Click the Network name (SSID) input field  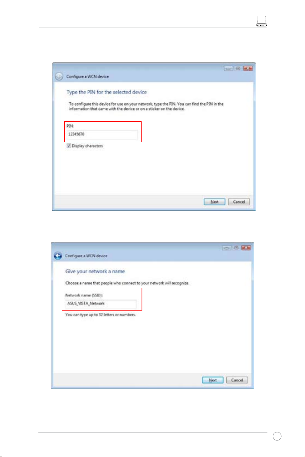(x=101, y=304)
